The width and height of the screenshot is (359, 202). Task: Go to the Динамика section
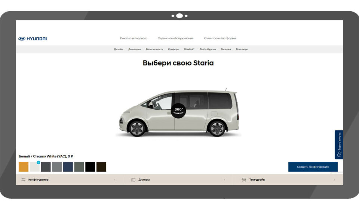coord(134,49)
